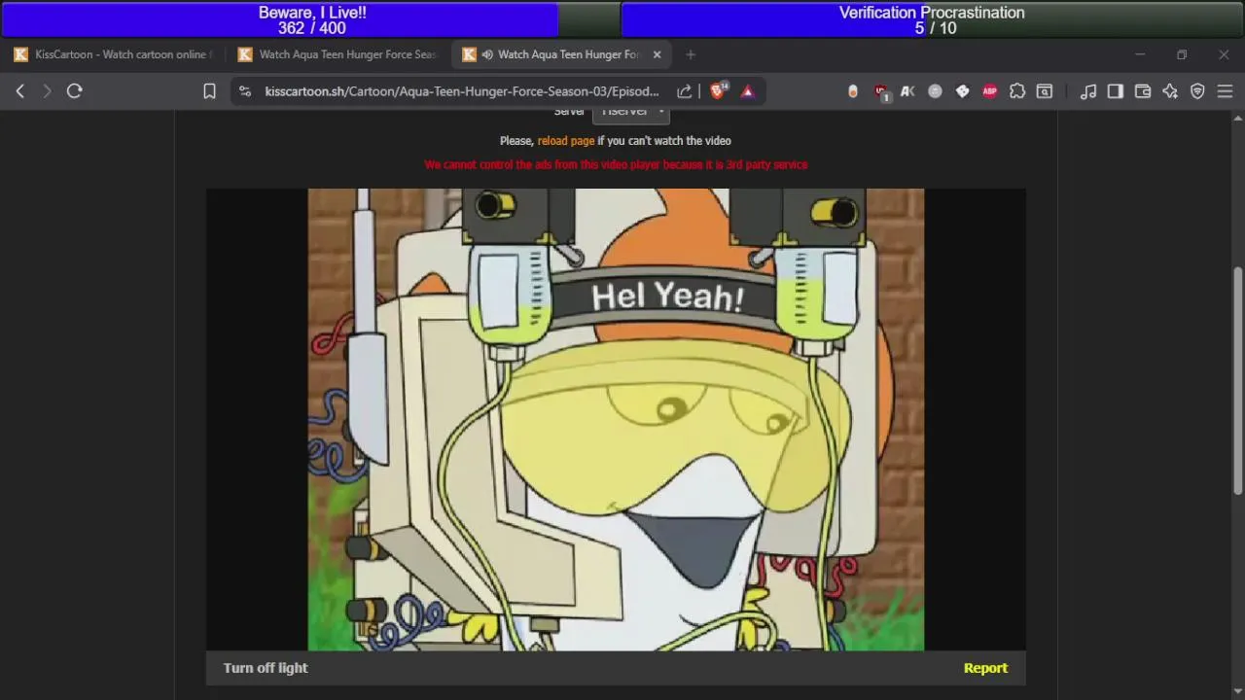The height and width of the screenshot is (700, 1245).
Task: Switch to the KissCartoon - Watch cartoon online tab
Action: (x=113, y=54)
